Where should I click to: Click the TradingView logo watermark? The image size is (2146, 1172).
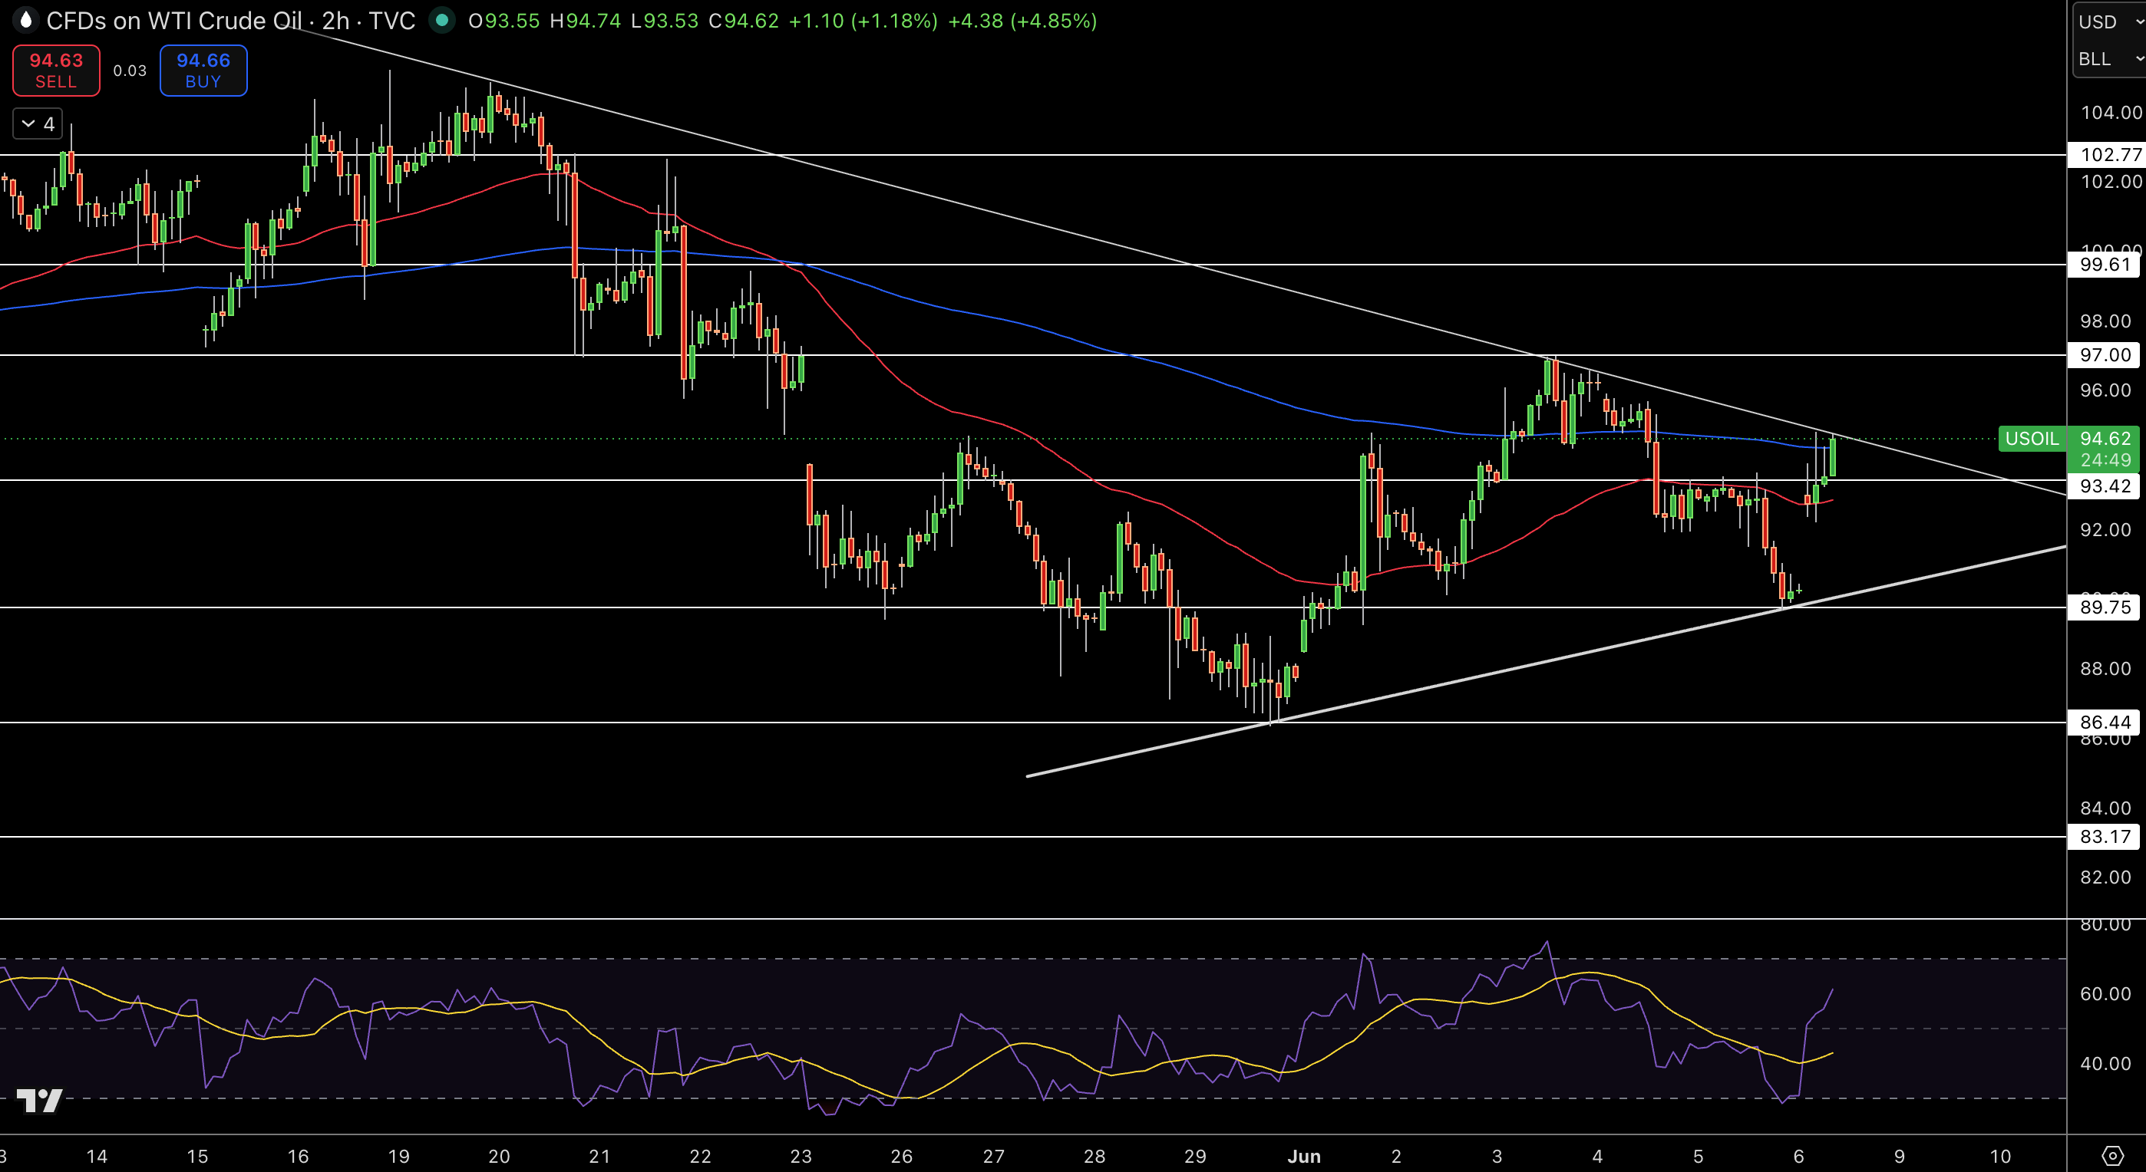tap(39, 1101)
